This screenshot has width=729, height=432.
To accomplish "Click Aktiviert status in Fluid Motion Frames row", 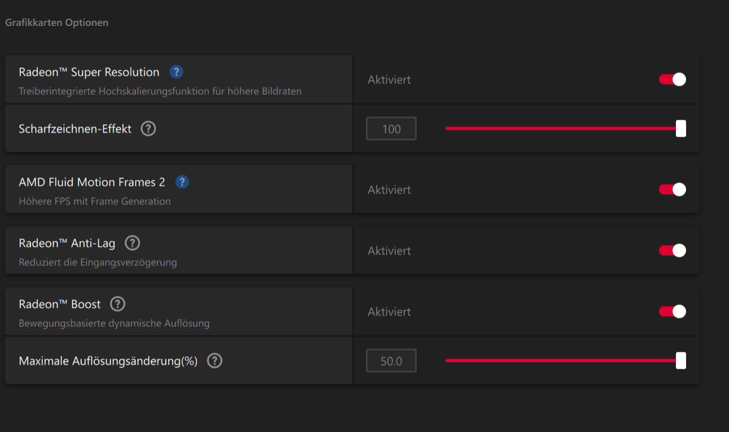I will 389,190.
